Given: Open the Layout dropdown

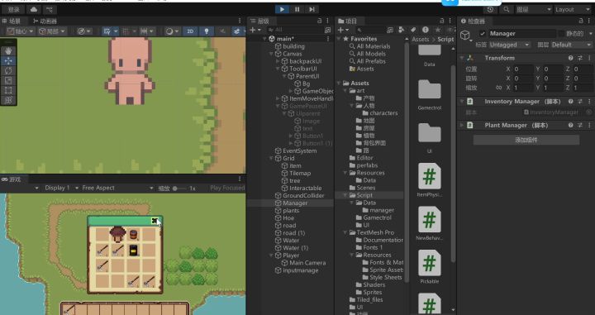Looking at the screenshot, I should [x=572, y=9].
